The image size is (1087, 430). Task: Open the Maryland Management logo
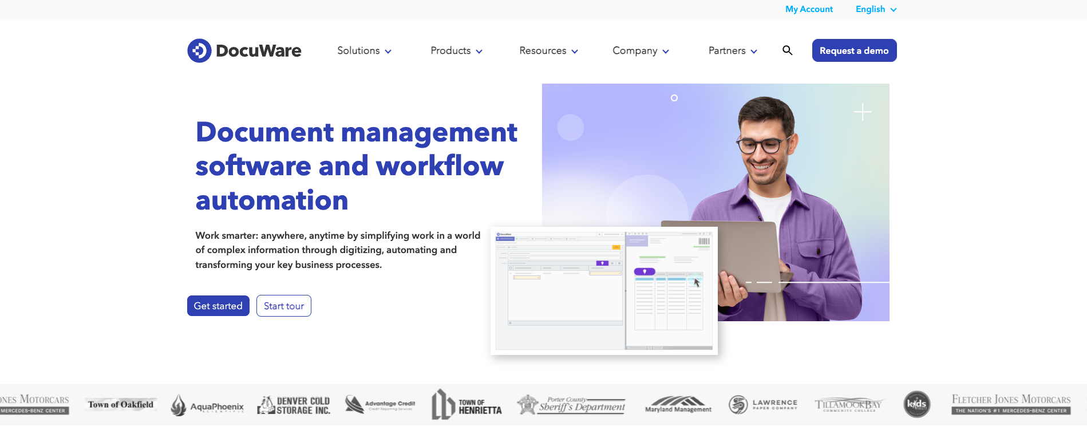coord(678,404)
